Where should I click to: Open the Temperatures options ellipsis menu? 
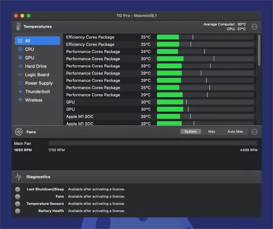[254, 26]
